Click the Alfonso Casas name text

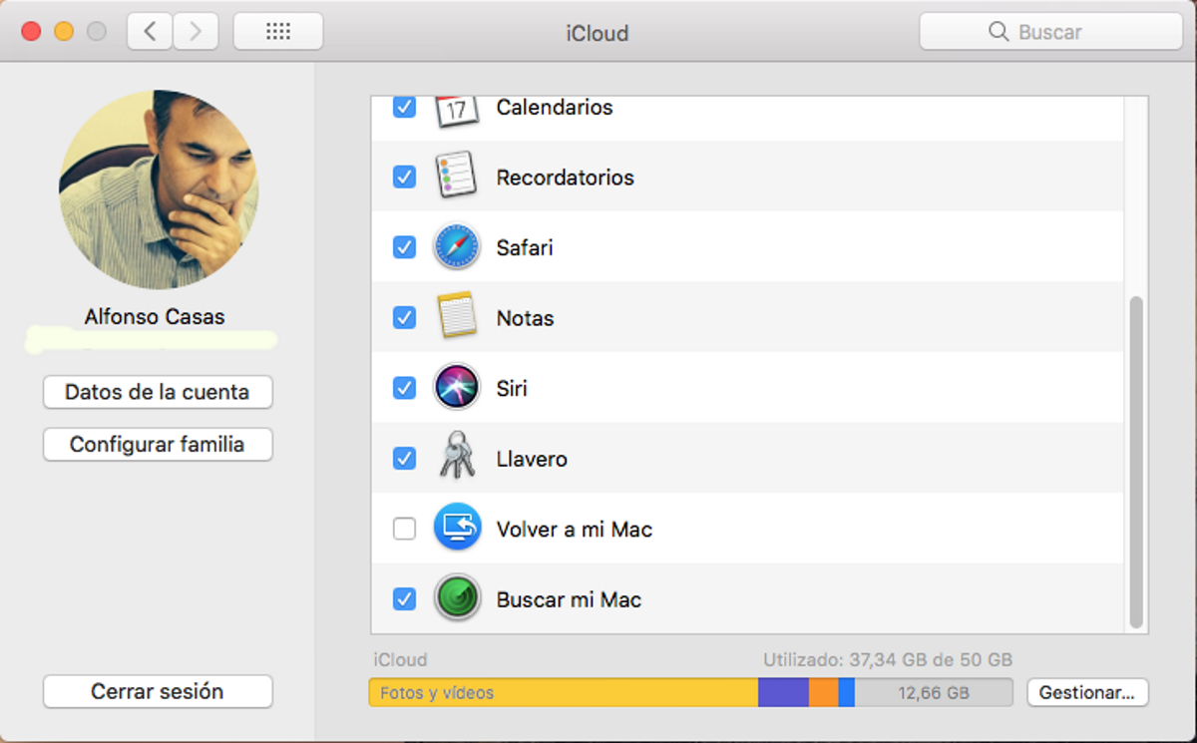[155, 317]
